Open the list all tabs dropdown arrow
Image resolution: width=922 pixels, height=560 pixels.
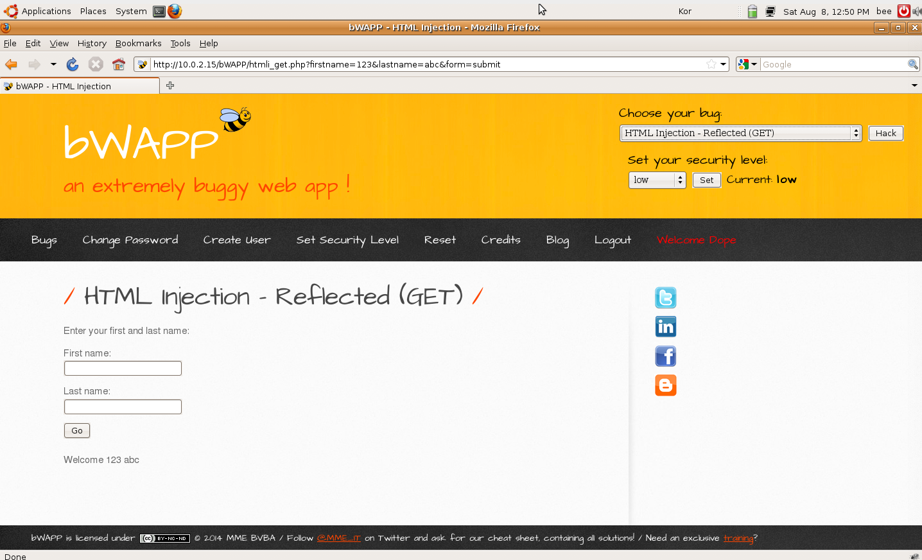click(x=914, y=85)
